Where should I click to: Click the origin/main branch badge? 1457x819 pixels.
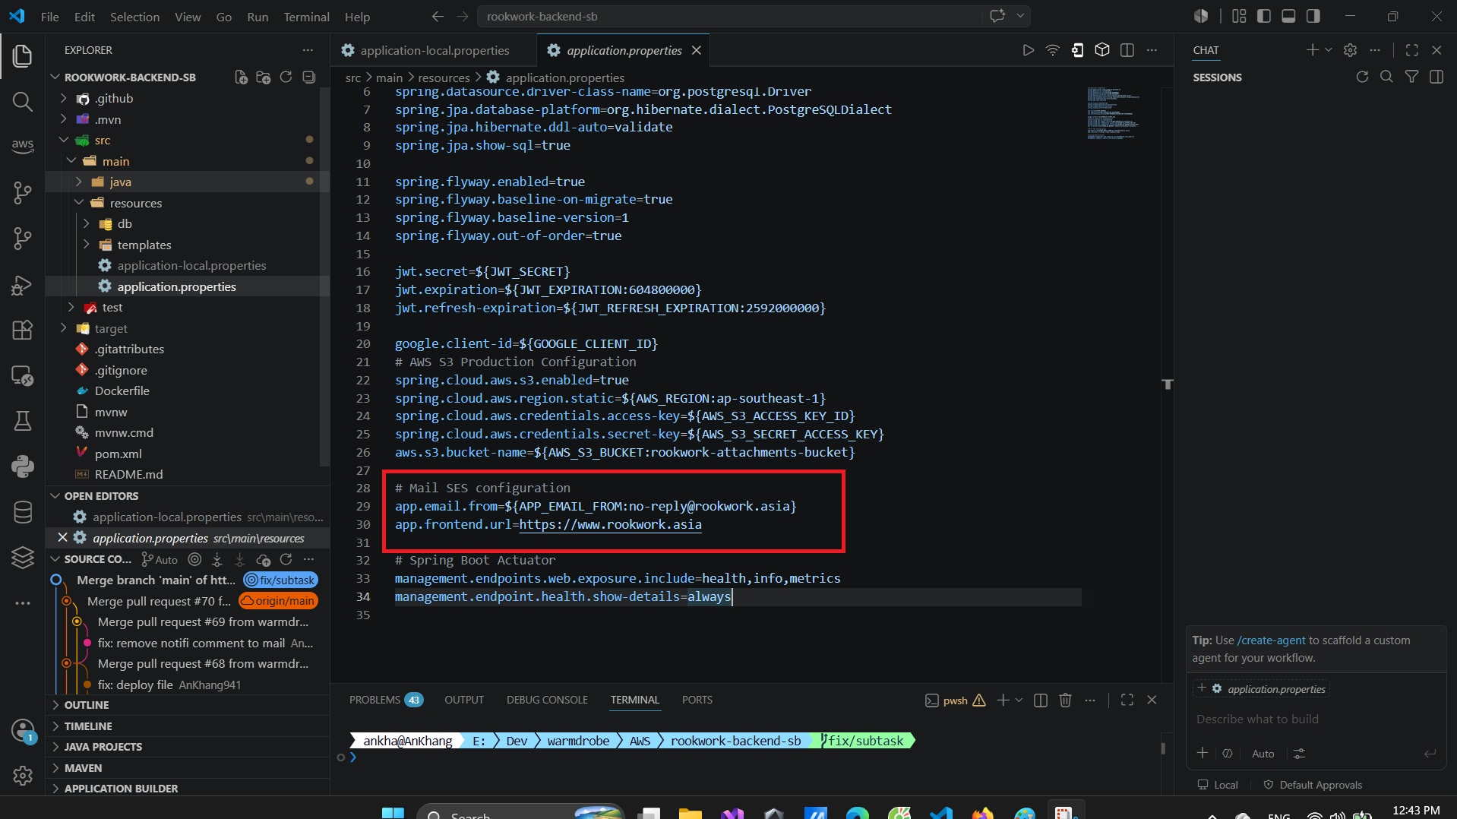278,600
